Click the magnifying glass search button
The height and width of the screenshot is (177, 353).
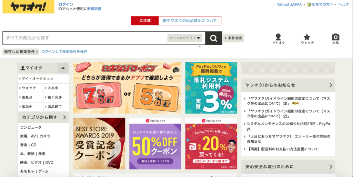(213, 38)
